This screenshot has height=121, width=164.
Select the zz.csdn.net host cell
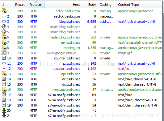pyautogui.click(x=71, y=63)
